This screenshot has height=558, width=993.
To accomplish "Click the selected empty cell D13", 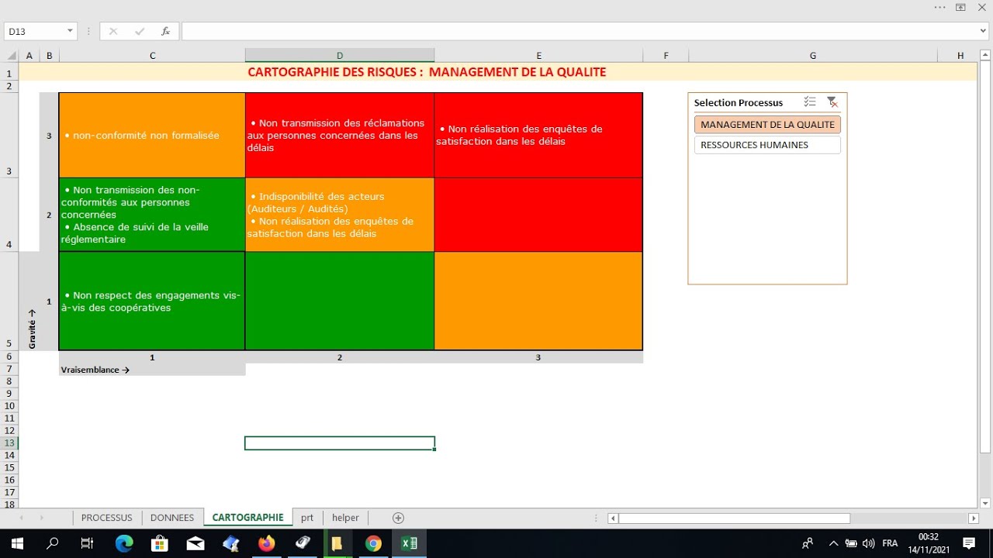I will [340, 443].
